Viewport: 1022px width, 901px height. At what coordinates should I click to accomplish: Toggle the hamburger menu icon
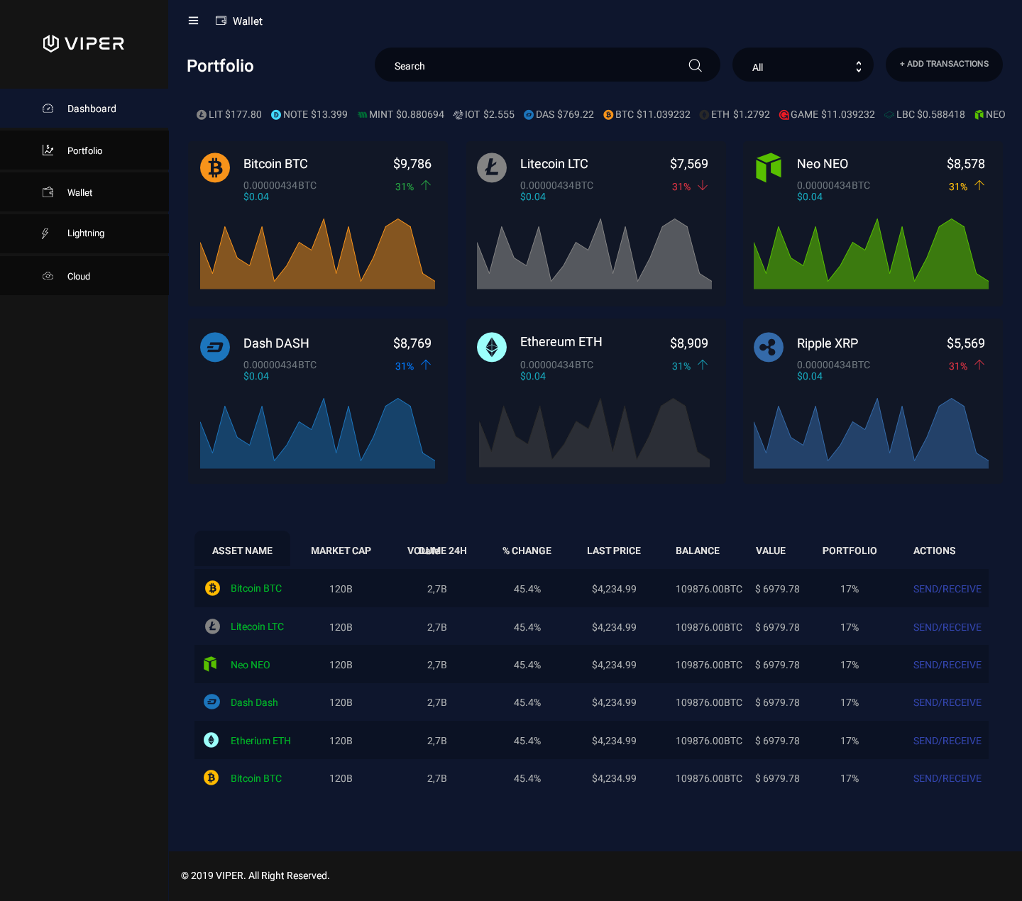193,21
